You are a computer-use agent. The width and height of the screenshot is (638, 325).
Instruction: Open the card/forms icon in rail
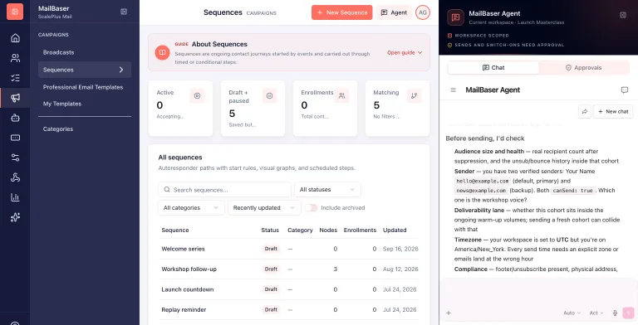pyautogui.click(x=15, y=138)
